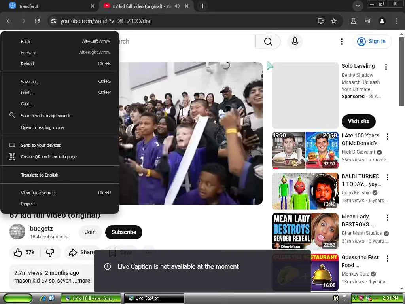Select Back in context menu
This screenshot has height=304, width=405.
pos(60,41)
